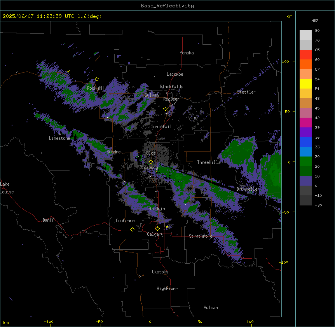
Task: Click the Okotoks label
Action: point(160,272)
